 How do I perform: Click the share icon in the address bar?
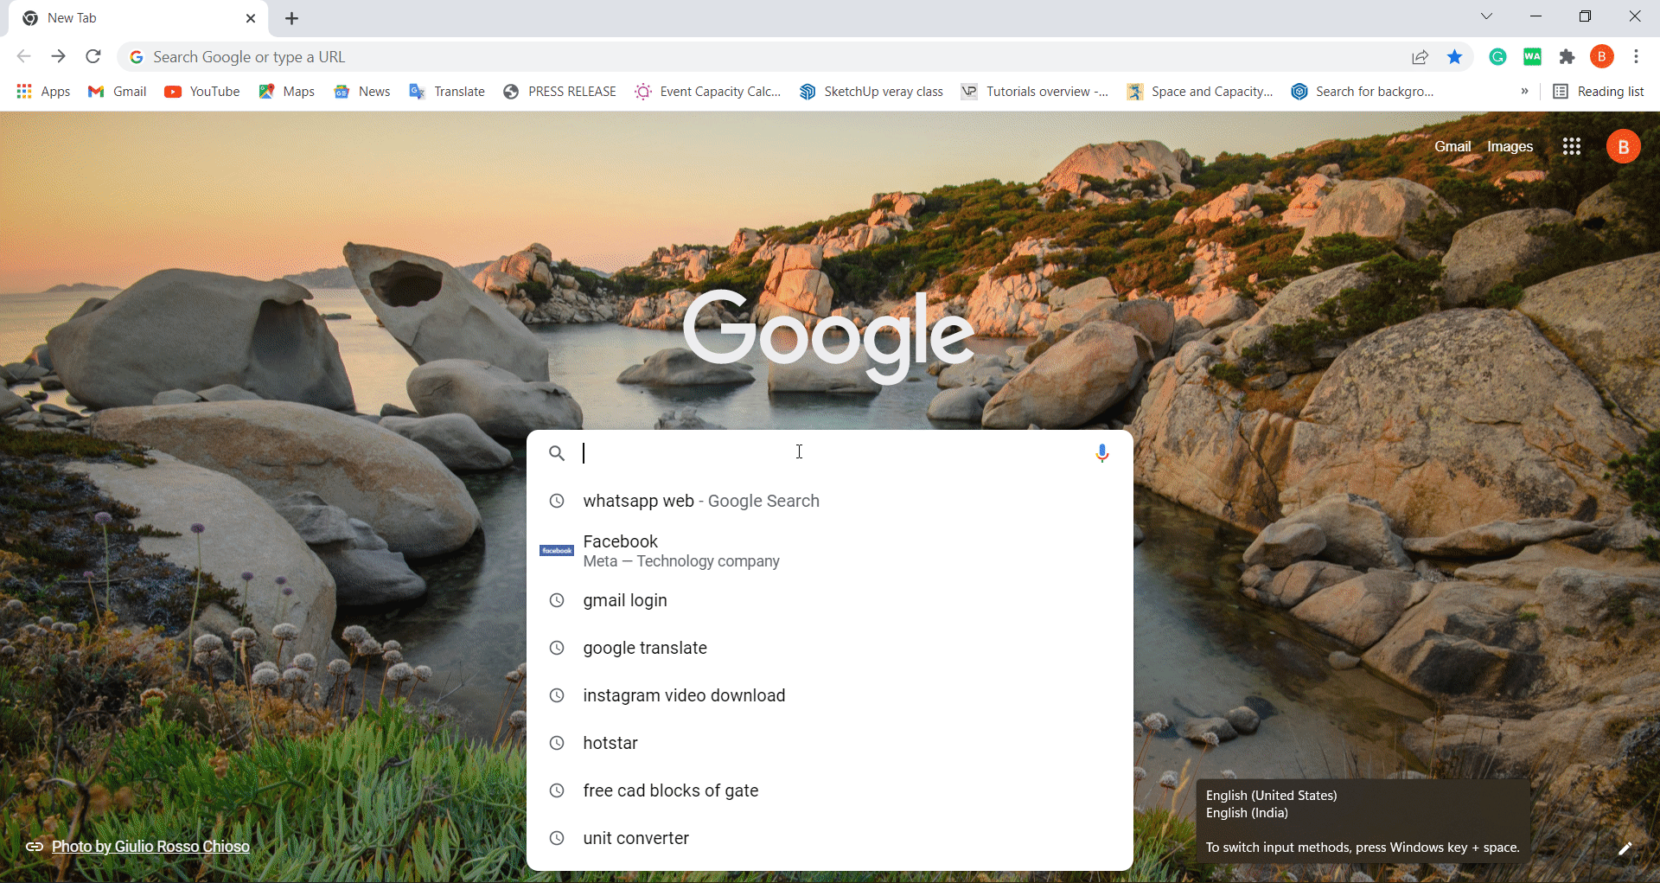[1420, 57]
